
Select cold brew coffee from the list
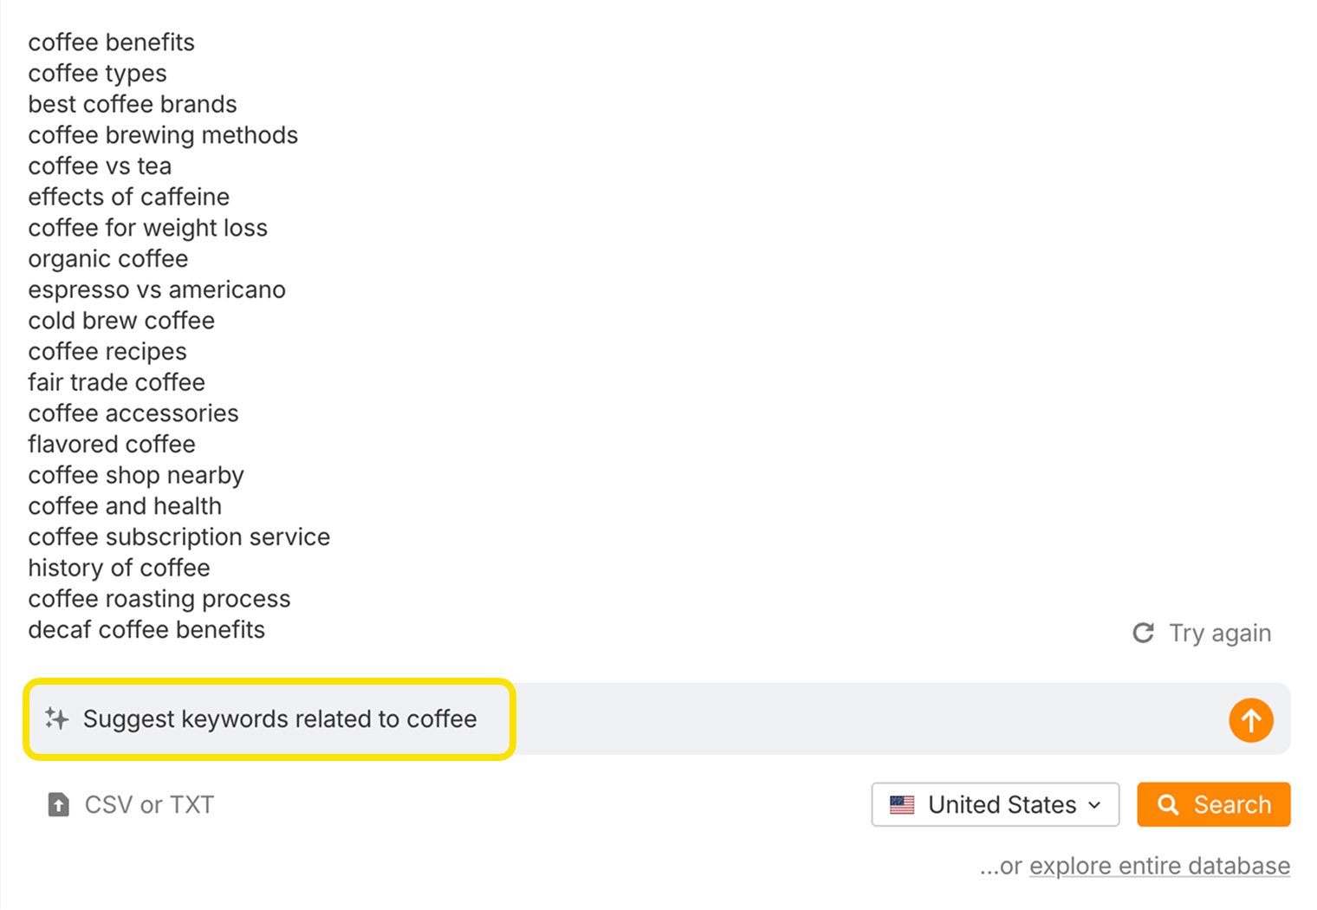point(120,320)
